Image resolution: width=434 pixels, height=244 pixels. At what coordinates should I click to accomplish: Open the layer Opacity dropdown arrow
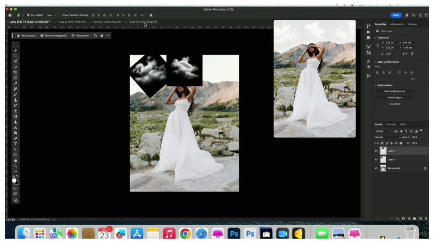[420, 137]
